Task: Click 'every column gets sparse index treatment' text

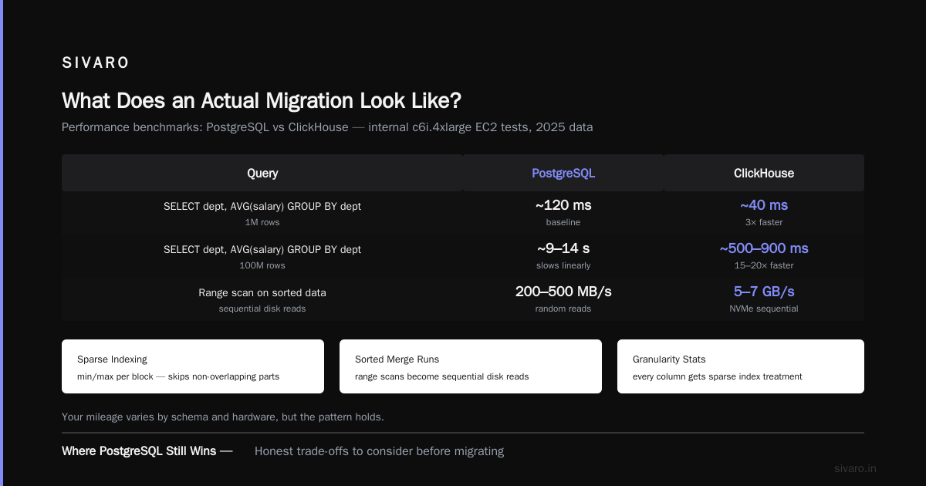Action: [718, 376]
